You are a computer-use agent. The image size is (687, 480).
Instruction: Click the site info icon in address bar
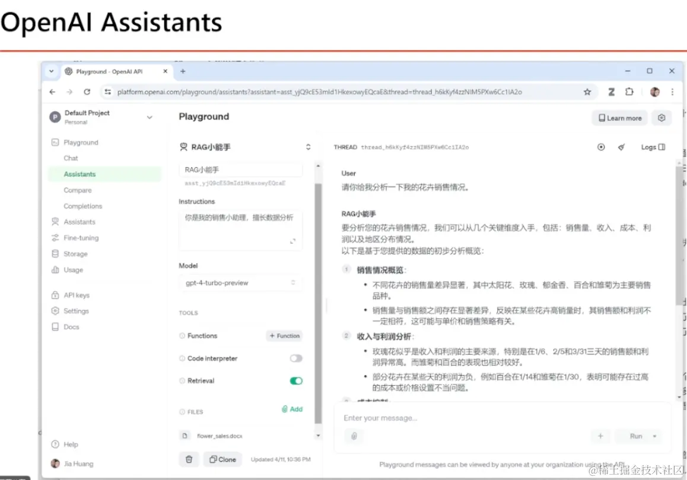pyautogui.click(x=107, y=92)
